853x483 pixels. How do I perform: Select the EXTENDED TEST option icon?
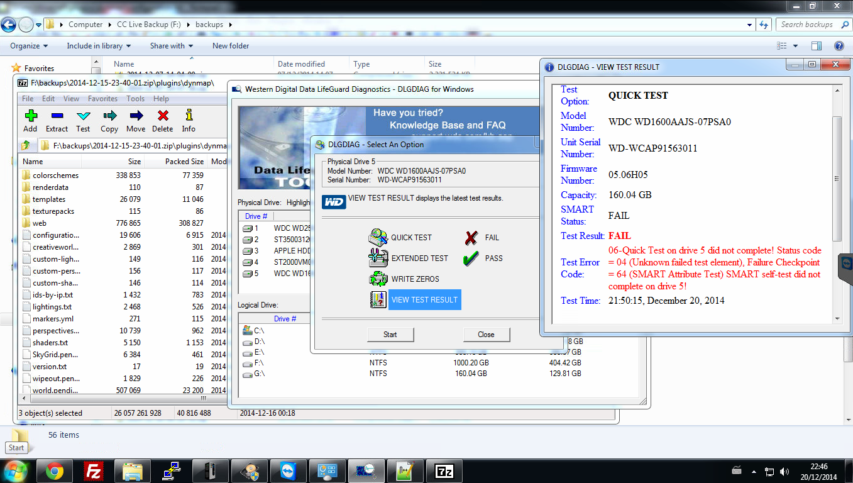point(378,258)
